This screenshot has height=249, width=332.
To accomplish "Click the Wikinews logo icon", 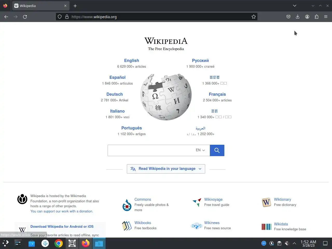I will coord(196,226).
